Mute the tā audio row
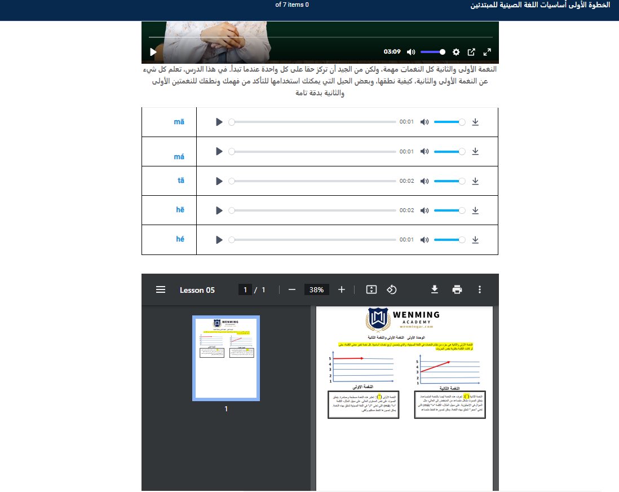This screenshot has width=619, height=492. pos(425,181)
